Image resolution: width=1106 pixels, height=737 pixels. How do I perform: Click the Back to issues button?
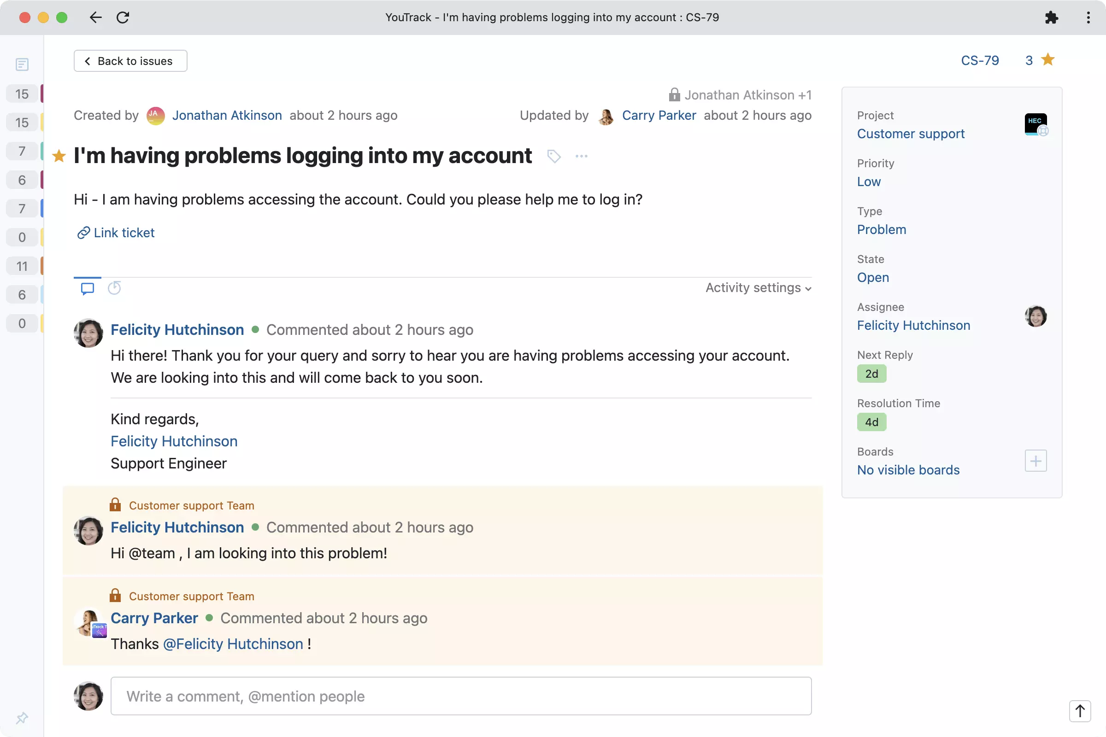tap(130, 61)
